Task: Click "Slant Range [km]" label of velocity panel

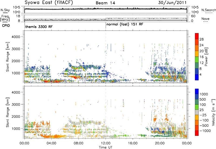Action: [8, 112]
